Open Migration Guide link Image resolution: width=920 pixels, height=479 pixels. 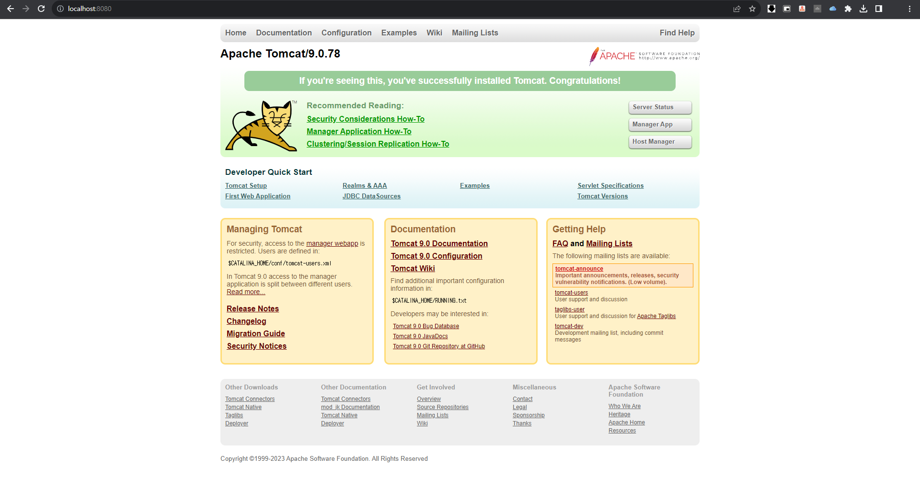click(x=256, y=333)
